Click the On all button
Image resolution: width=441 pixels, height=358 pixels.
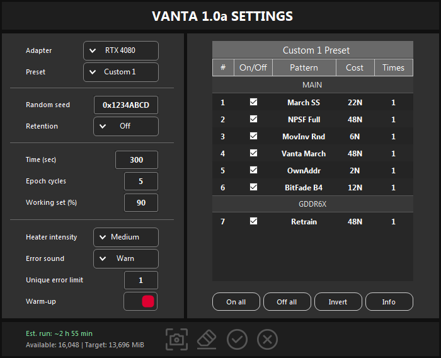236,302
